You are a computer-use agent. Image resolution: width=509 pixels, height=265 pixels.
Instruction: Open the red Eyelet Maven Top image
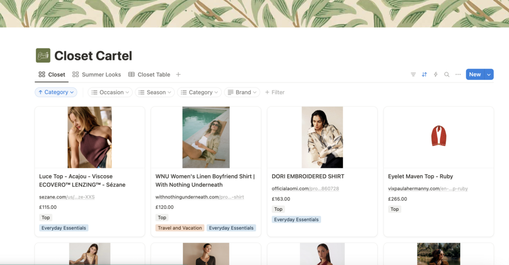(439, 136)
